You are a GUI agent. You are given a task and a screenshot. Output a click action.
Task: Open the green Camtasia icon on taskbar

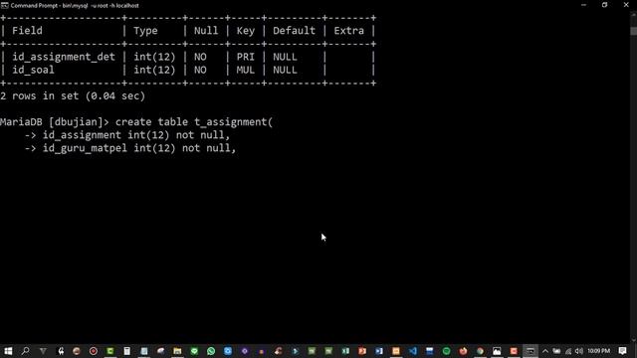[110, 351]
